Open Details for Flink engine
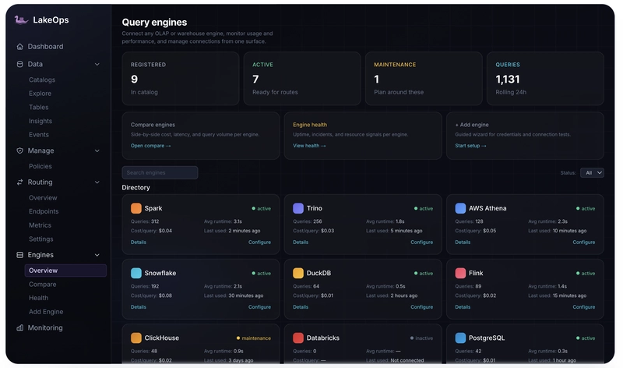Screen dimensions: 623x368 (x=463, y=307)
